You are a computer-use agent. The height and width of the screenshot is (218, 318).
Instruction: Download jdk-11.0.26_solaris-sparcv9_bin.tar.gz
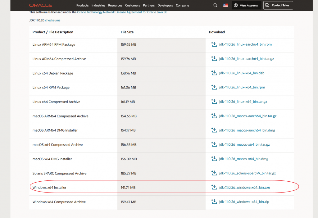pyautogui.click(x=248, y=173)
